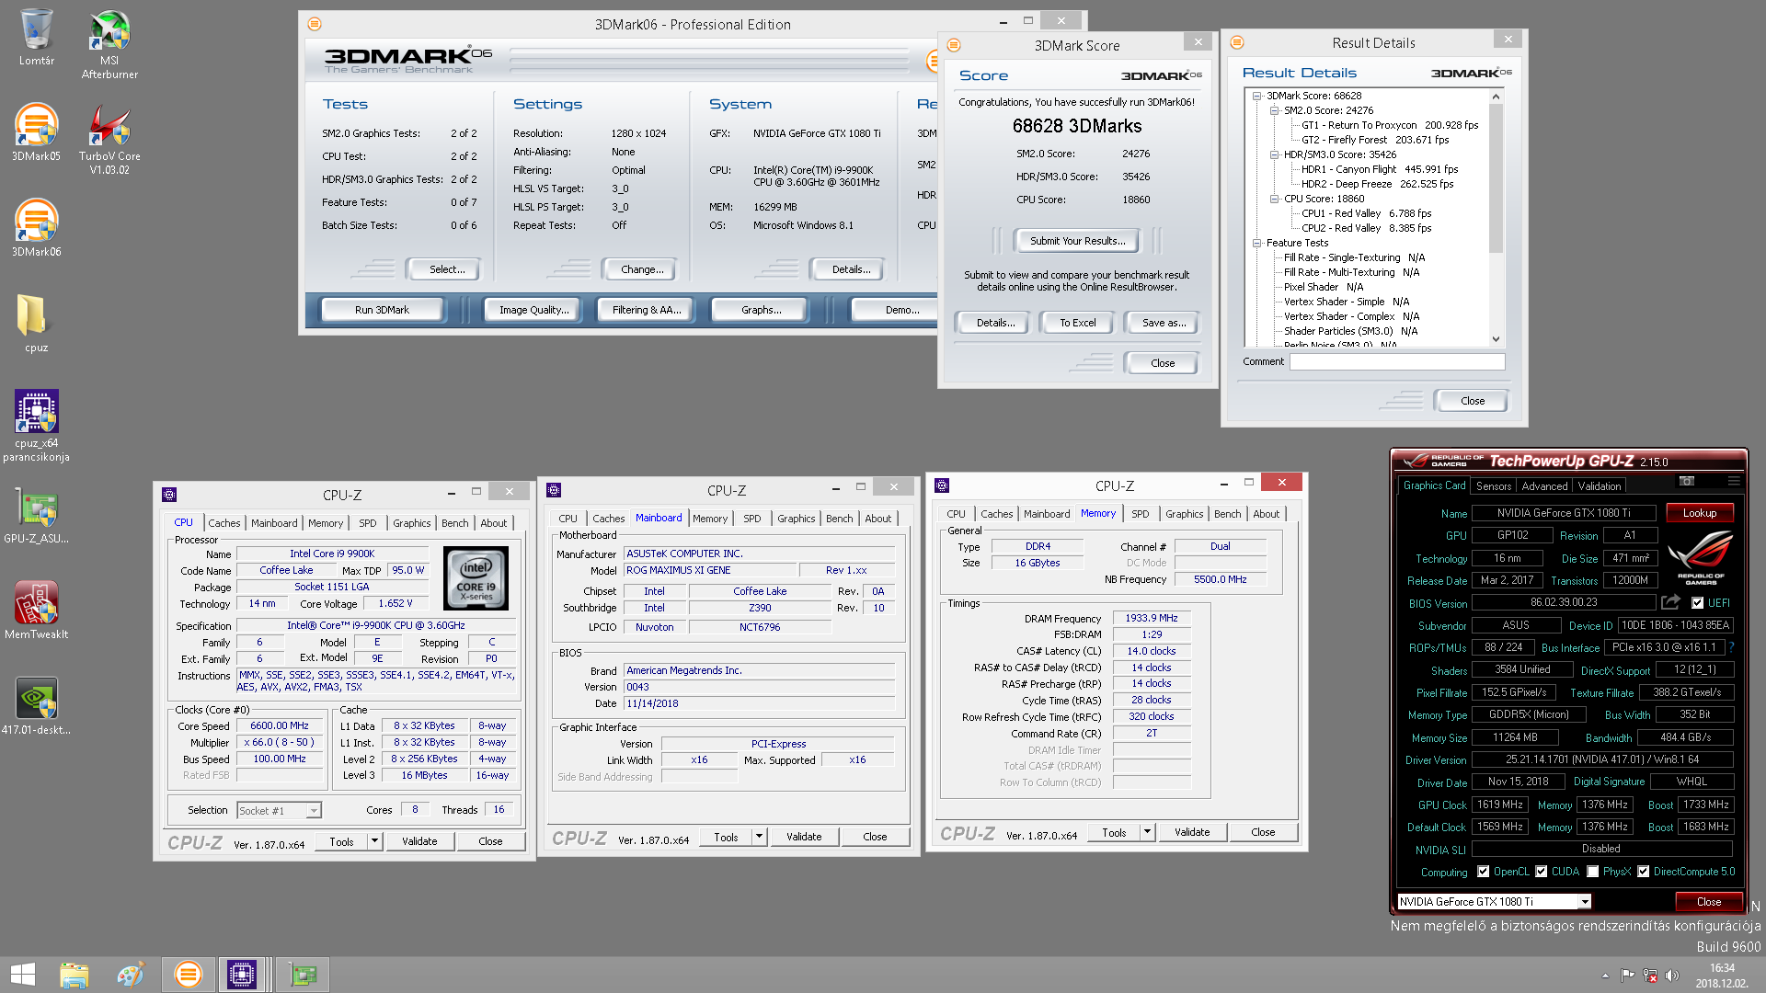This screenshot has width=1766, height=993.
Task: Open the Paint app from the taskbar
Action: tap(130, 975)
